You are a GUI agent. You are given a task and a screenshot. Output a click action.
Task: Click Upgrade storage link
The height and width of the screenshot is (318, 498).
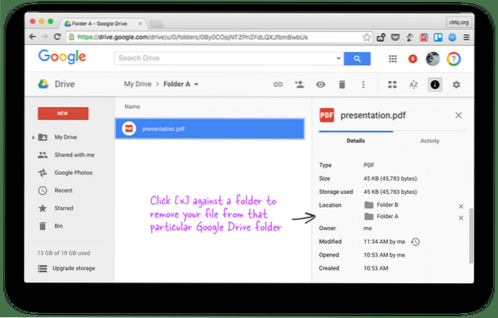point(73,268)
